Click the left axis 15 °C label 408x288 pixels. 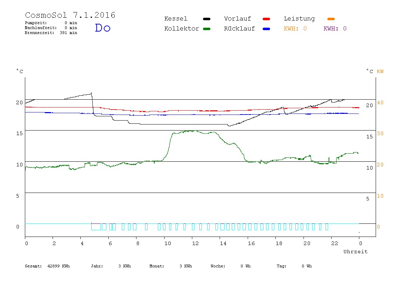click(20, 133)
